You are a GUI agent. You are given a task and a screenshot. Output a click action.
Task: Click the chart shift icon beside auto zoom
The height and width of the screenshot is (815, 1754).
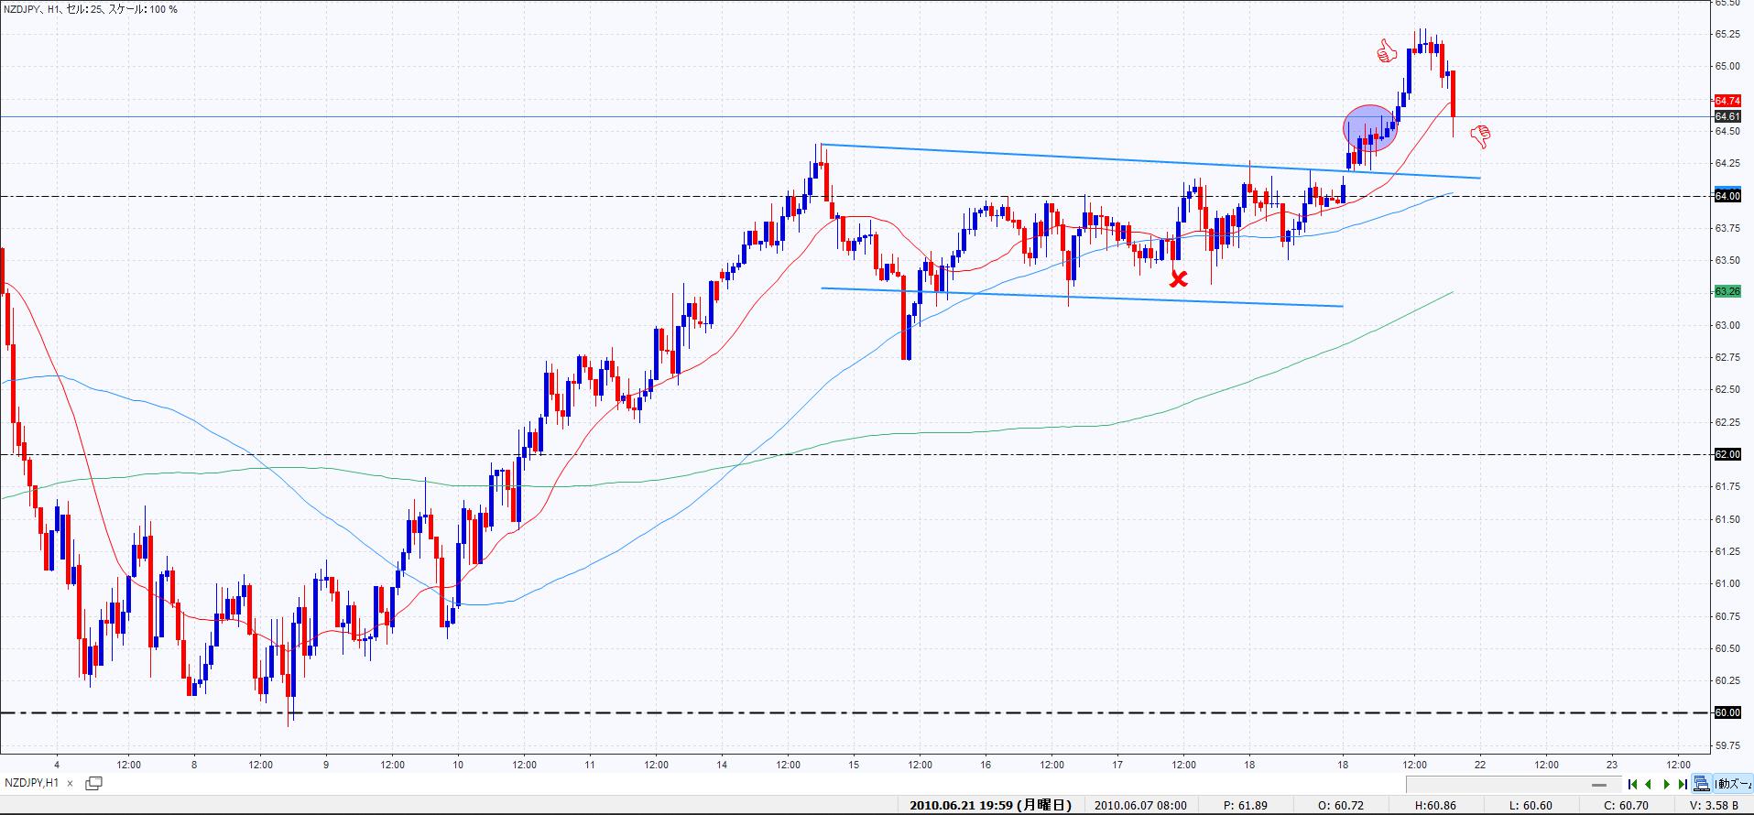(1701, 784)
